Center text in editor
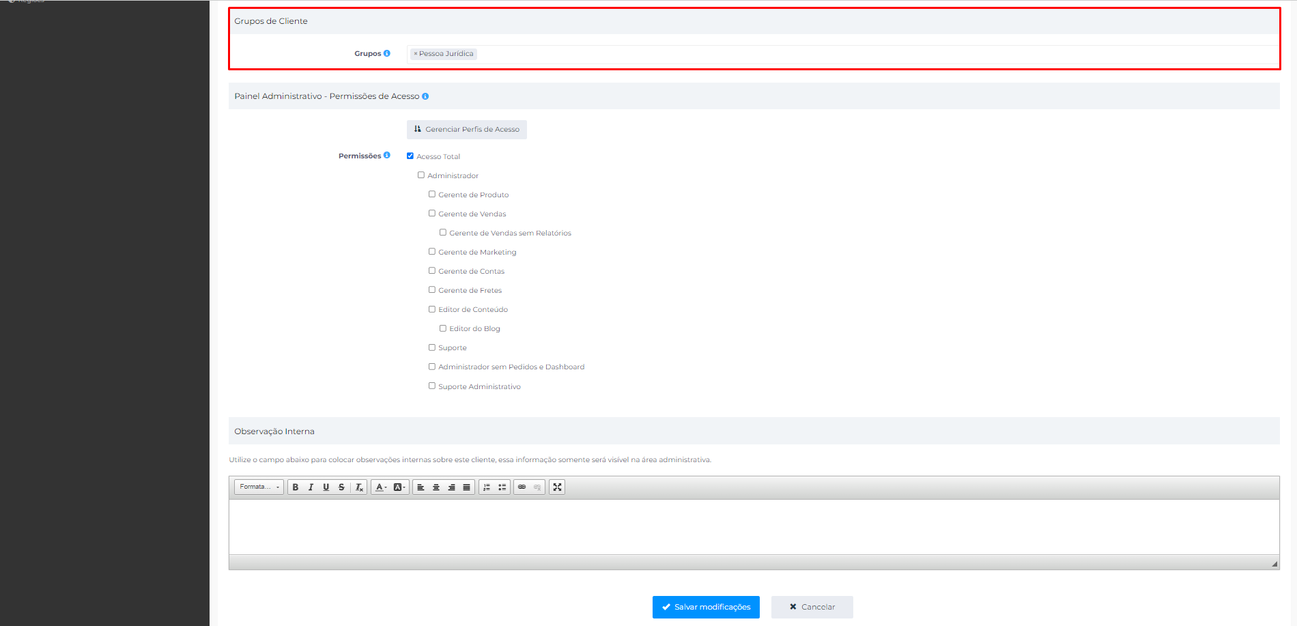The width and height of the screenshot is (1297, 626). 436,487
